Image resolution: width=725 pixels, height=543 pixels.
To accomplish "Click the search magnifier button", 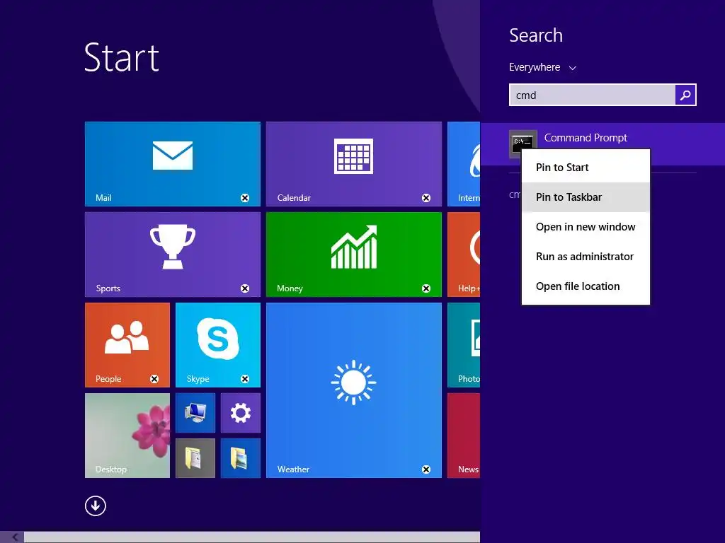I will (685, 95).
